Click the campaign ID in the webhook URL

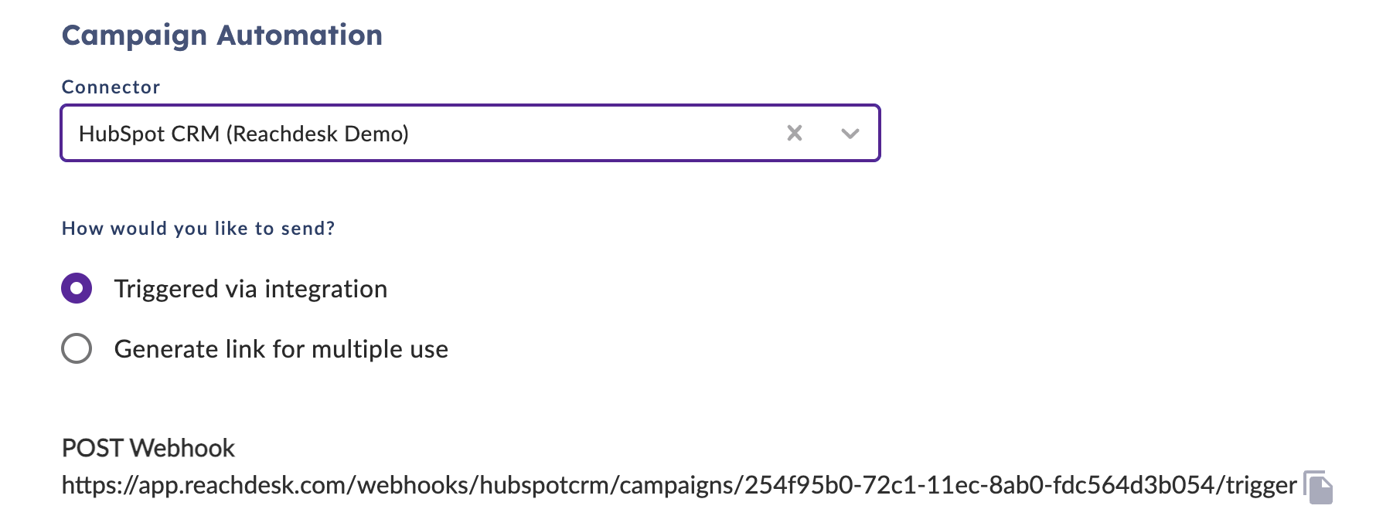[x=980, y=485]
